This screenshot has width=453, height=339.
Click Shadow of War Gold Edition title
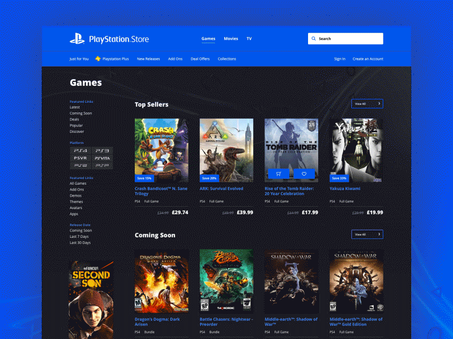click(x=356, y=321)
